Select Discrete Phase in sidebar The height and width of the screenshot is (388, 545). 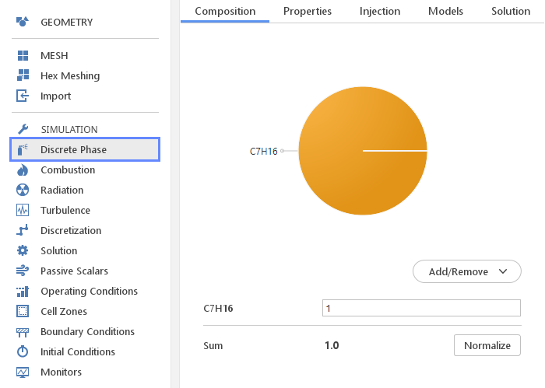tap(85, 149)
